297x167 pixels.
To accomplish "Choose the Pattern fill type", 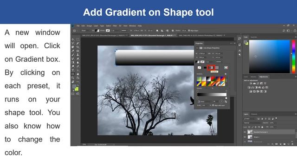I will click(217, 68).
